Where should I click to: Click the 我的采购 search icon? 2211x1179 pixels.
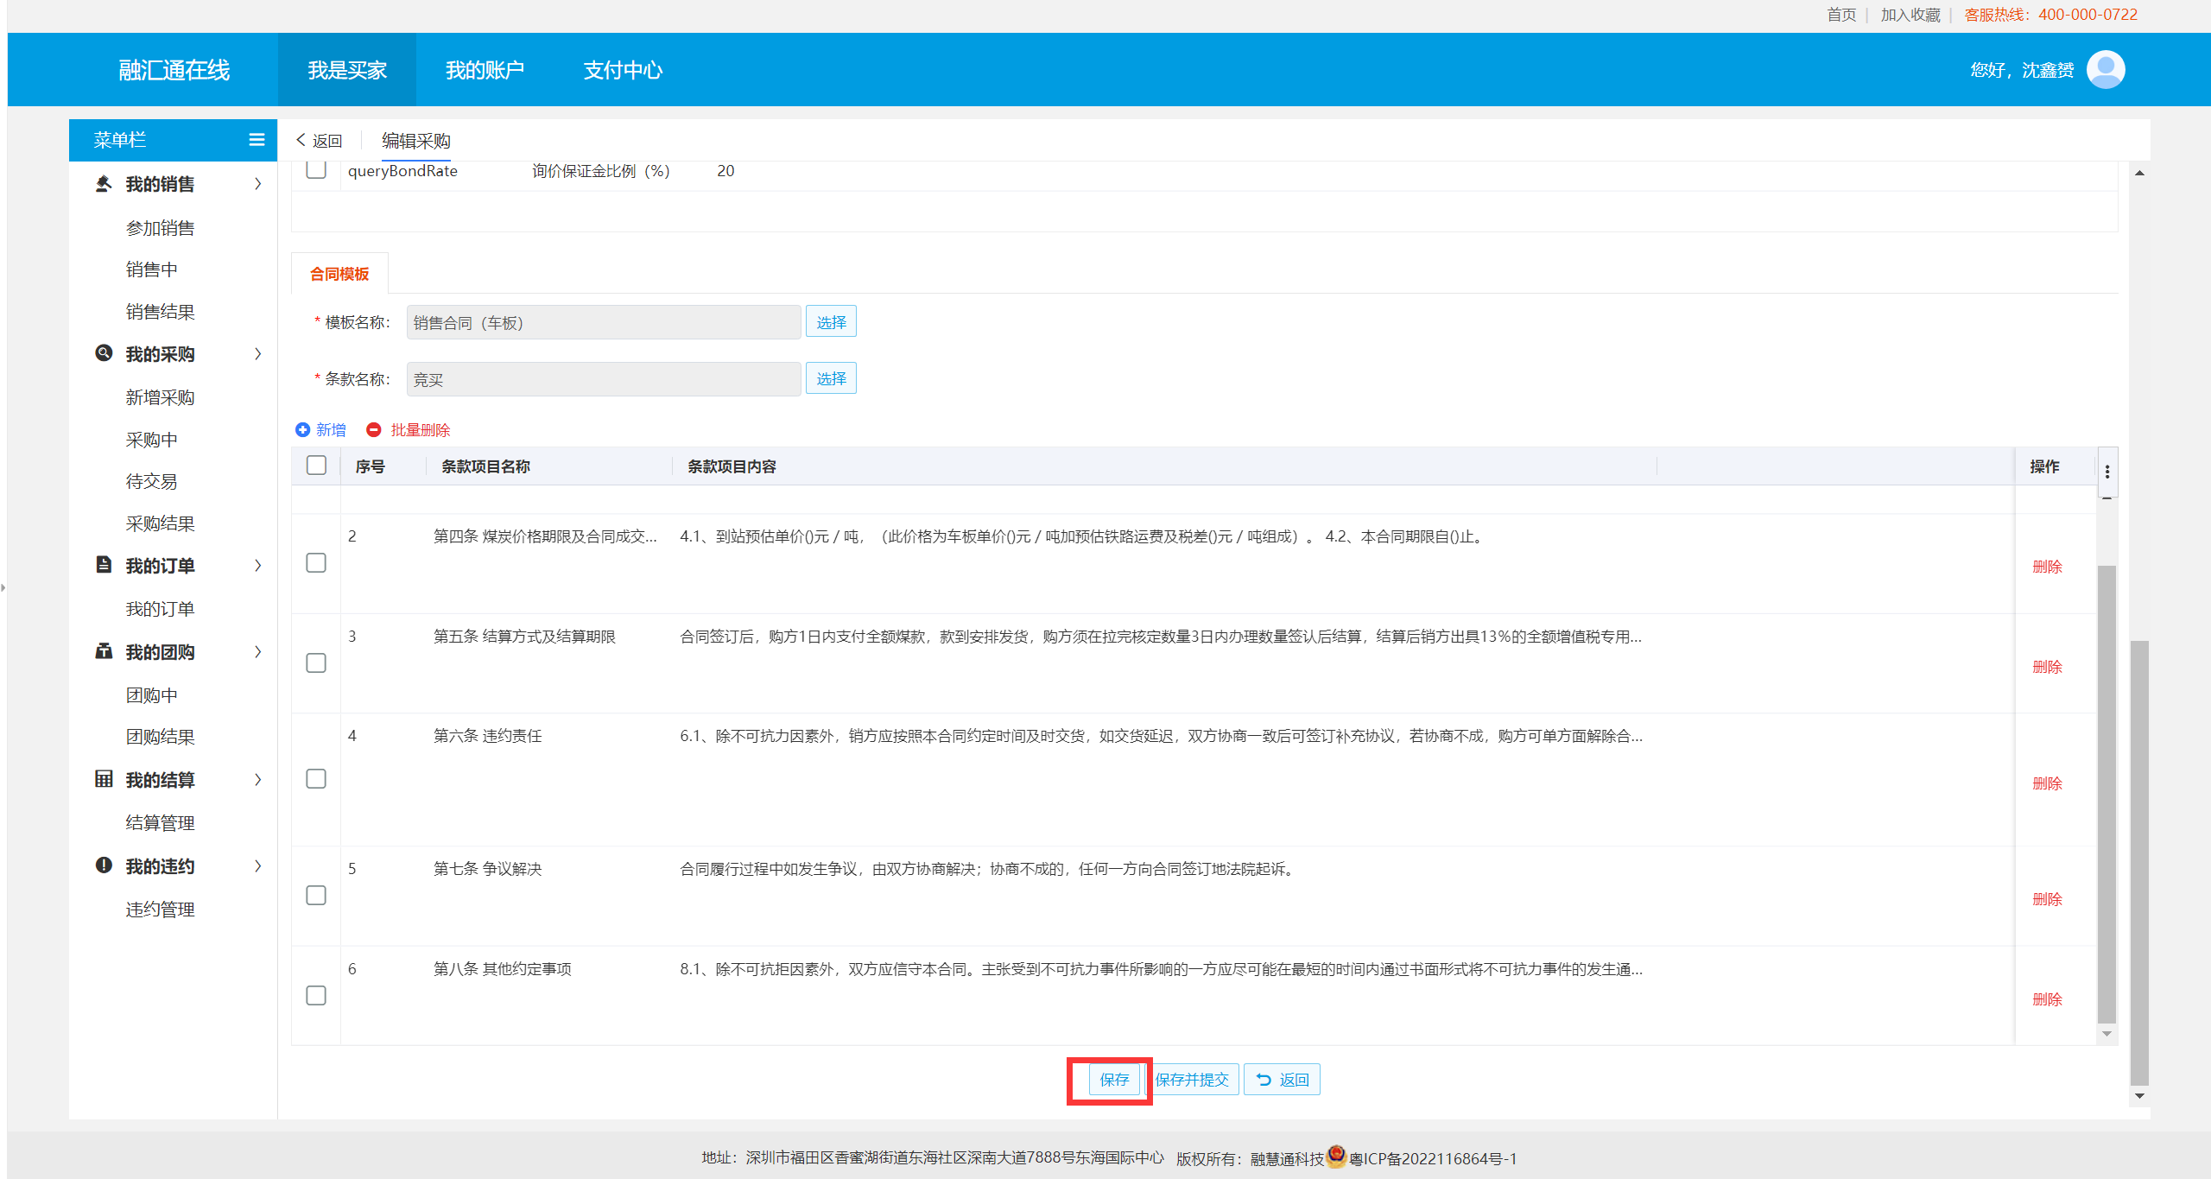point(104,353)
